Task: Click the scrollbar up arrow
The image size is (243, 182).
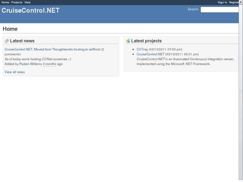Action: pyautogui.click(x=241, y=2)
